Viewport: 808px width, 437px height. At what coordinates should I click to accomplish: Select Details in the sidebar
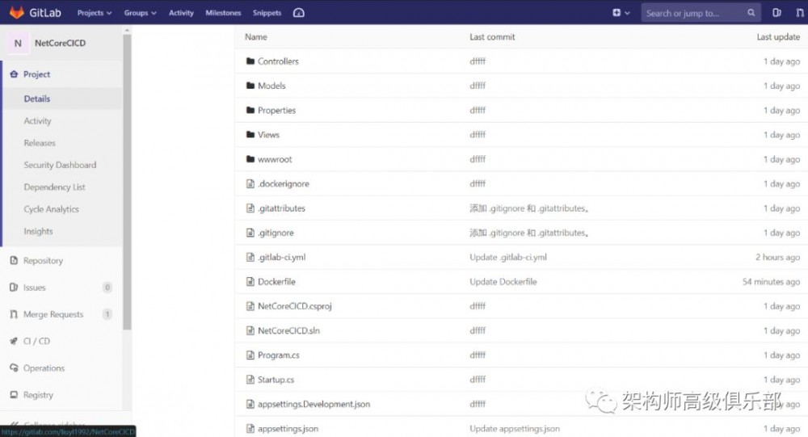click(37, 99)
